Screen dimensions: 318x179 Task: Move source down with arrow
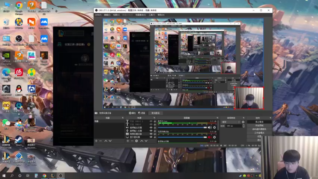pos(146,141)
